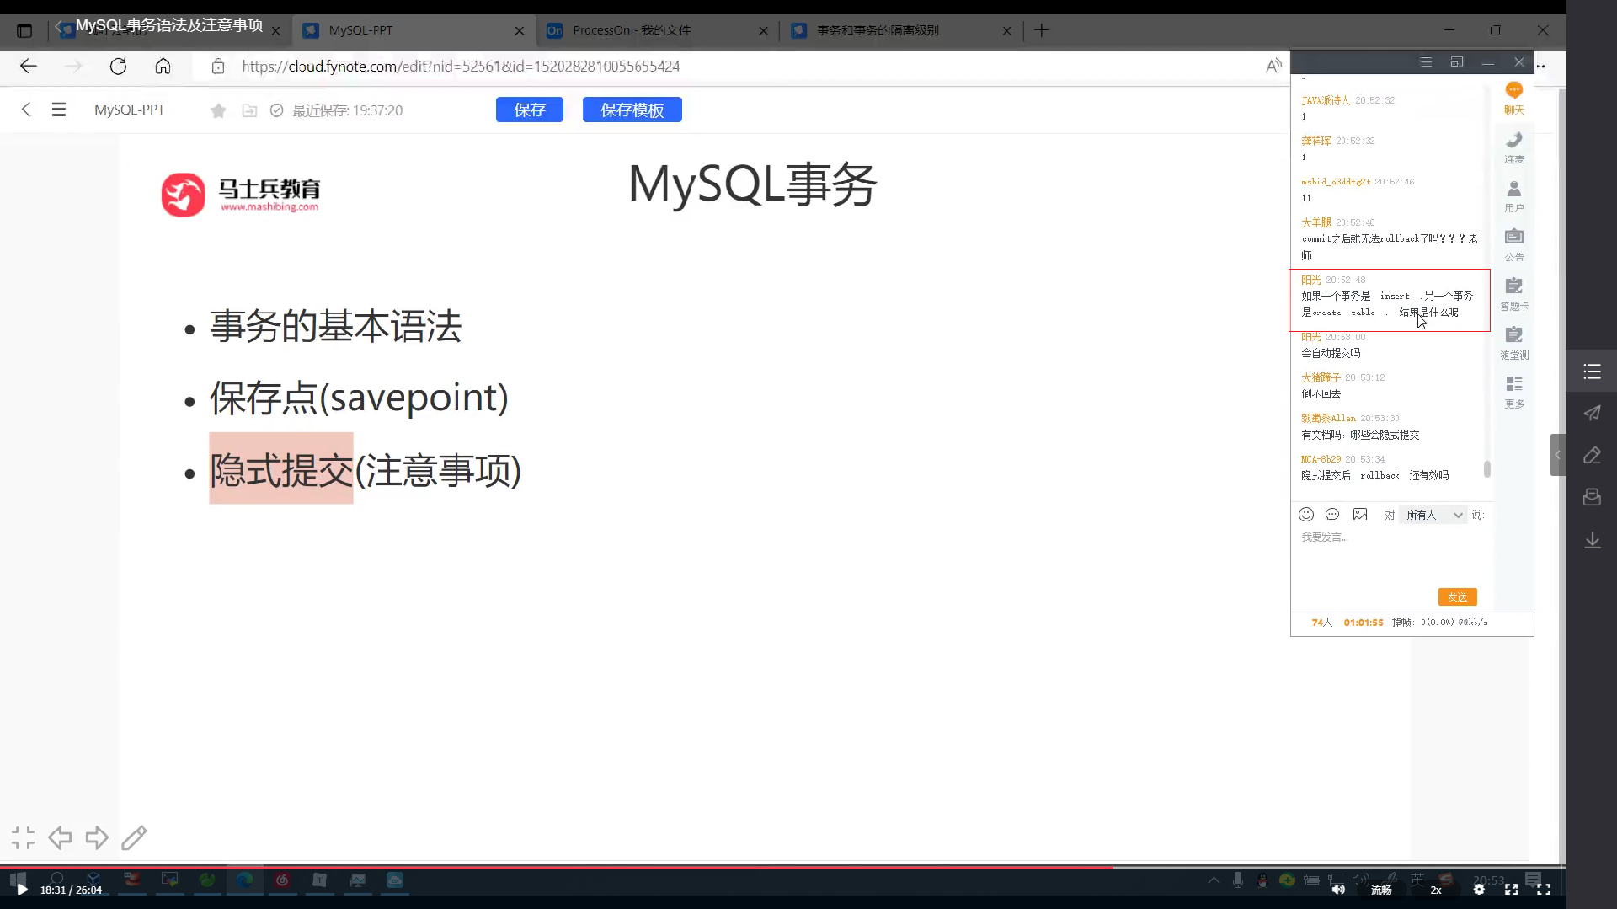This screenshot has width=1617, height=909.
Task: Open the 2x playback speed selector
Action: coord(1434,889)
